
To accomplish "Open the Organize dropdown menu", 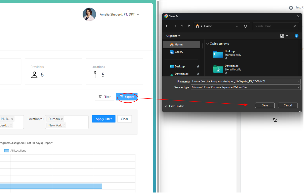I will [x=173, y=36].
